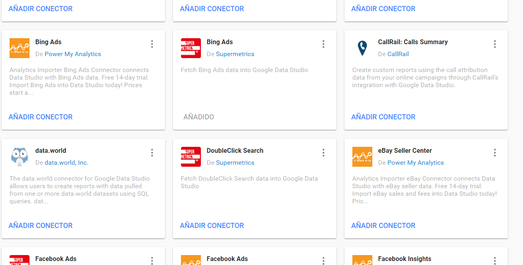Open more options for eBay Seller Center
This screenshot has width=523, height=265.
(x=495, y=153)
